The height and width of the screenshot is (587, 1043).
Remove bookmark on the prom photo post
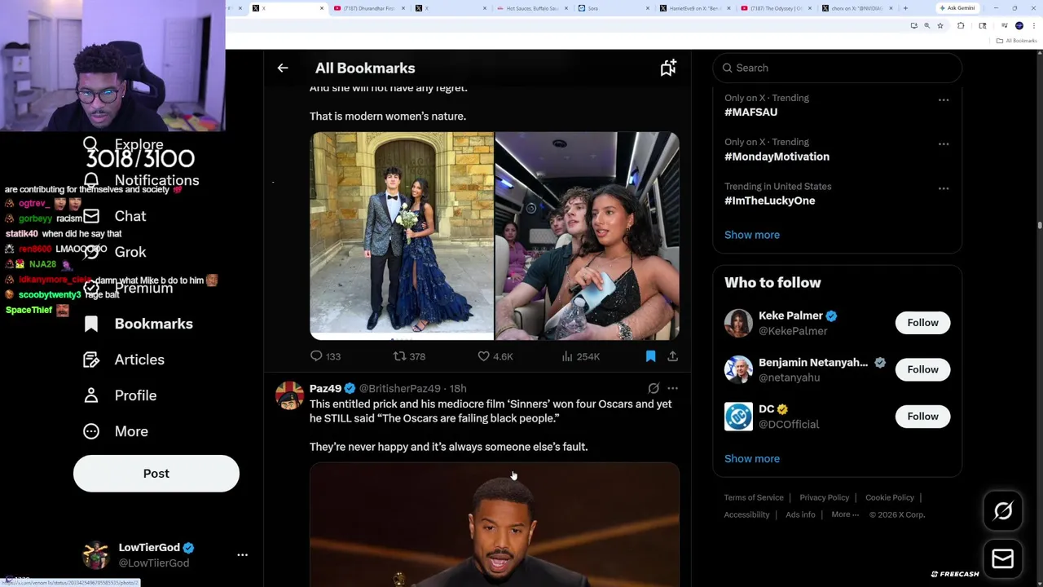tap(650, 356)
